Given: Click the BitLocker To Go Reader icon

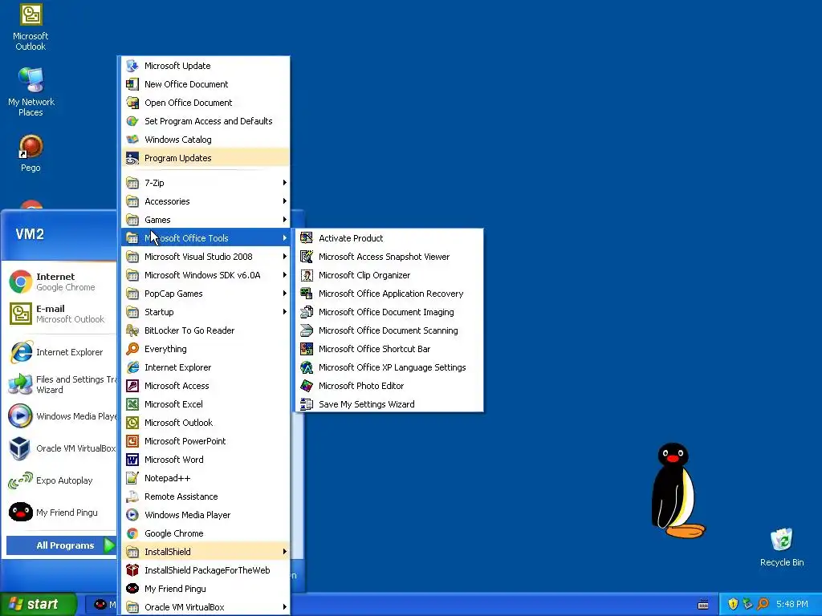Looking at the screenshot, I should (132, 330).
